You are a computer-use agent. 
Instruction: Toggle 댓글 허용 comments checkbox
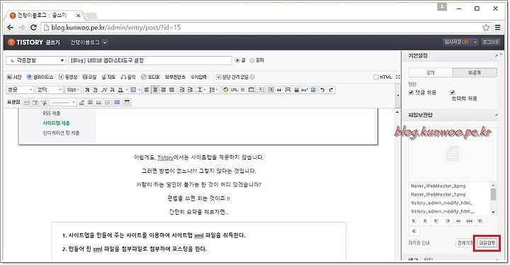tap(411, 93)
